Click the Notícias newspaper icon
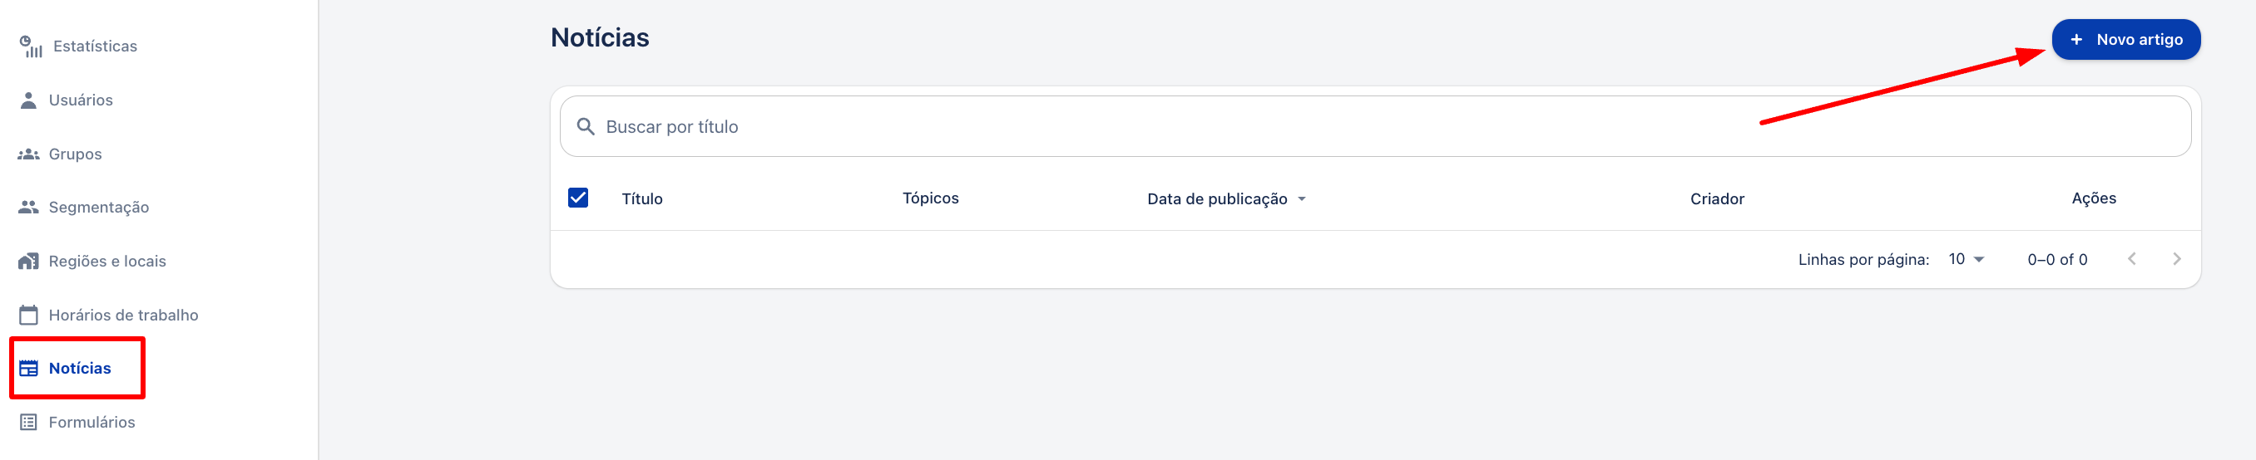Screen dimensions: 2256x460 [x=29, y=368]
